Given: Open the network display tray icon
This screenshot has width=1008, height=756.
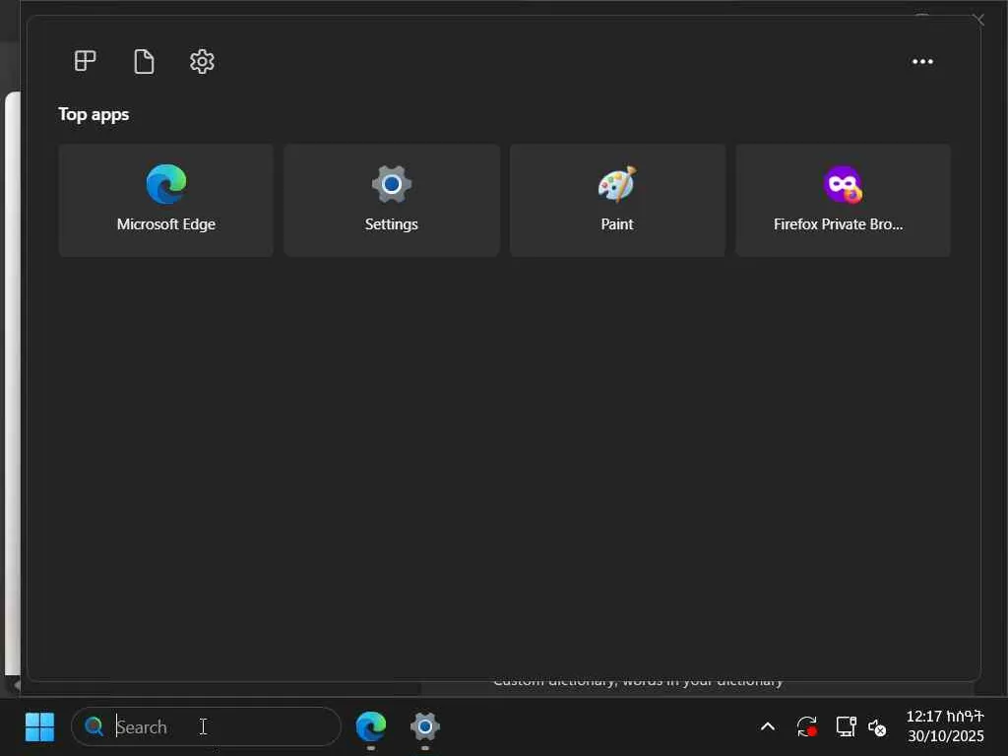Looking at the screenshot, I should (846, 727).
